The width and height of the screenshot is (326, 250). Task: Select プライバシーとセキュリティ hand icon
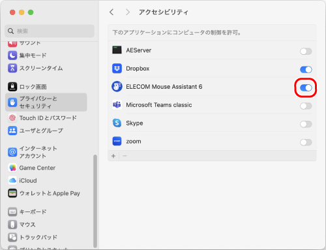coord(12,102)
